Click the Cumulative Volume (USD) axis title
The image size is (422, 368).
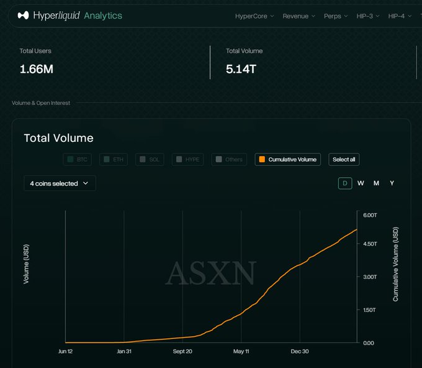(395, 264)
